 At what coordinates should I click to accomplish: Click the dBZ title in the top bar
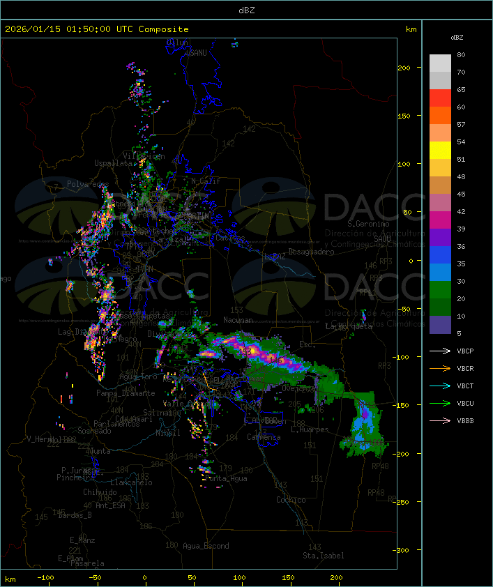click(247, 10)
